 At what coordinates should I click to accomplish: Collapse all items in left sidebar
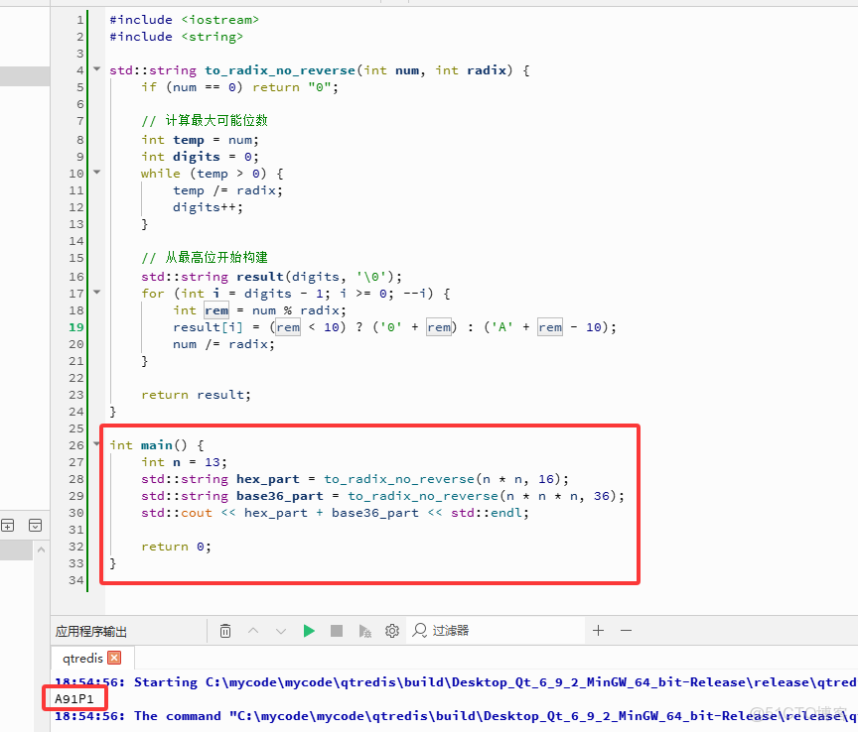pos(35,526)
